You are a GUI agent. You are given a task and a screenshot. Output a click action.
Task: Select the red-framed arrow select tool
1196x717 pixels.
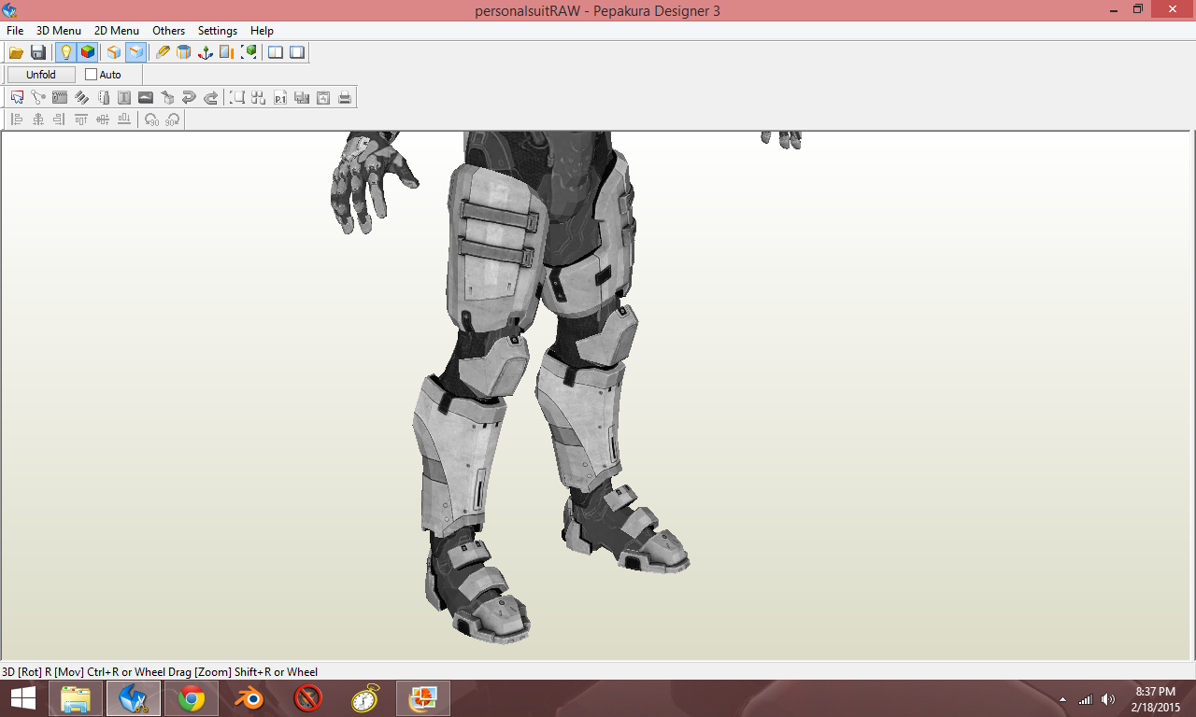tap(17, 97)
